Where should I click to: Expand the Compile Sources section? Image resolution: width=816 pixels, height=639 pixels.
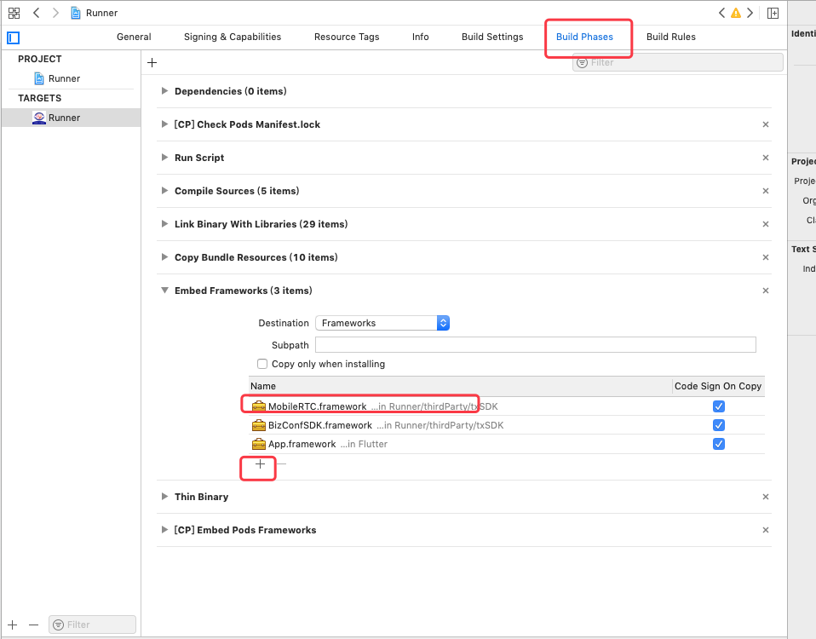point(164,191)
